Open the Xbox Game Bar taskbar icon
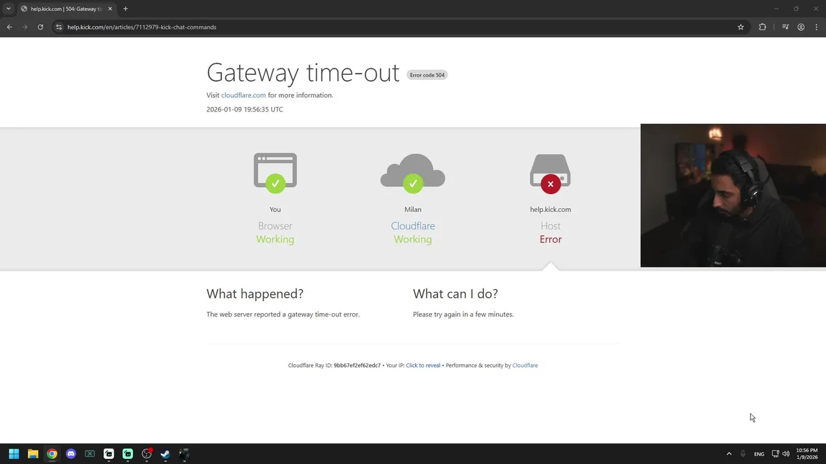826x464 pixels. tap(90, 454)
